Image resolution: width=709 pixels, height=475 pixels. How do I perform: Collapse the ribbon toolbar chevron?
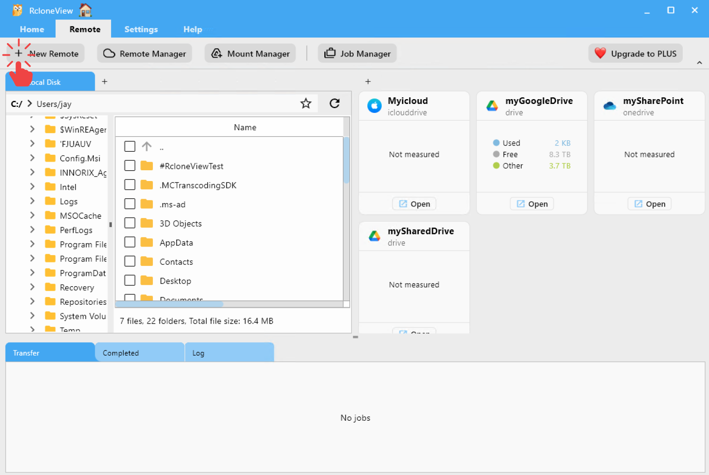tap(699, 63)
